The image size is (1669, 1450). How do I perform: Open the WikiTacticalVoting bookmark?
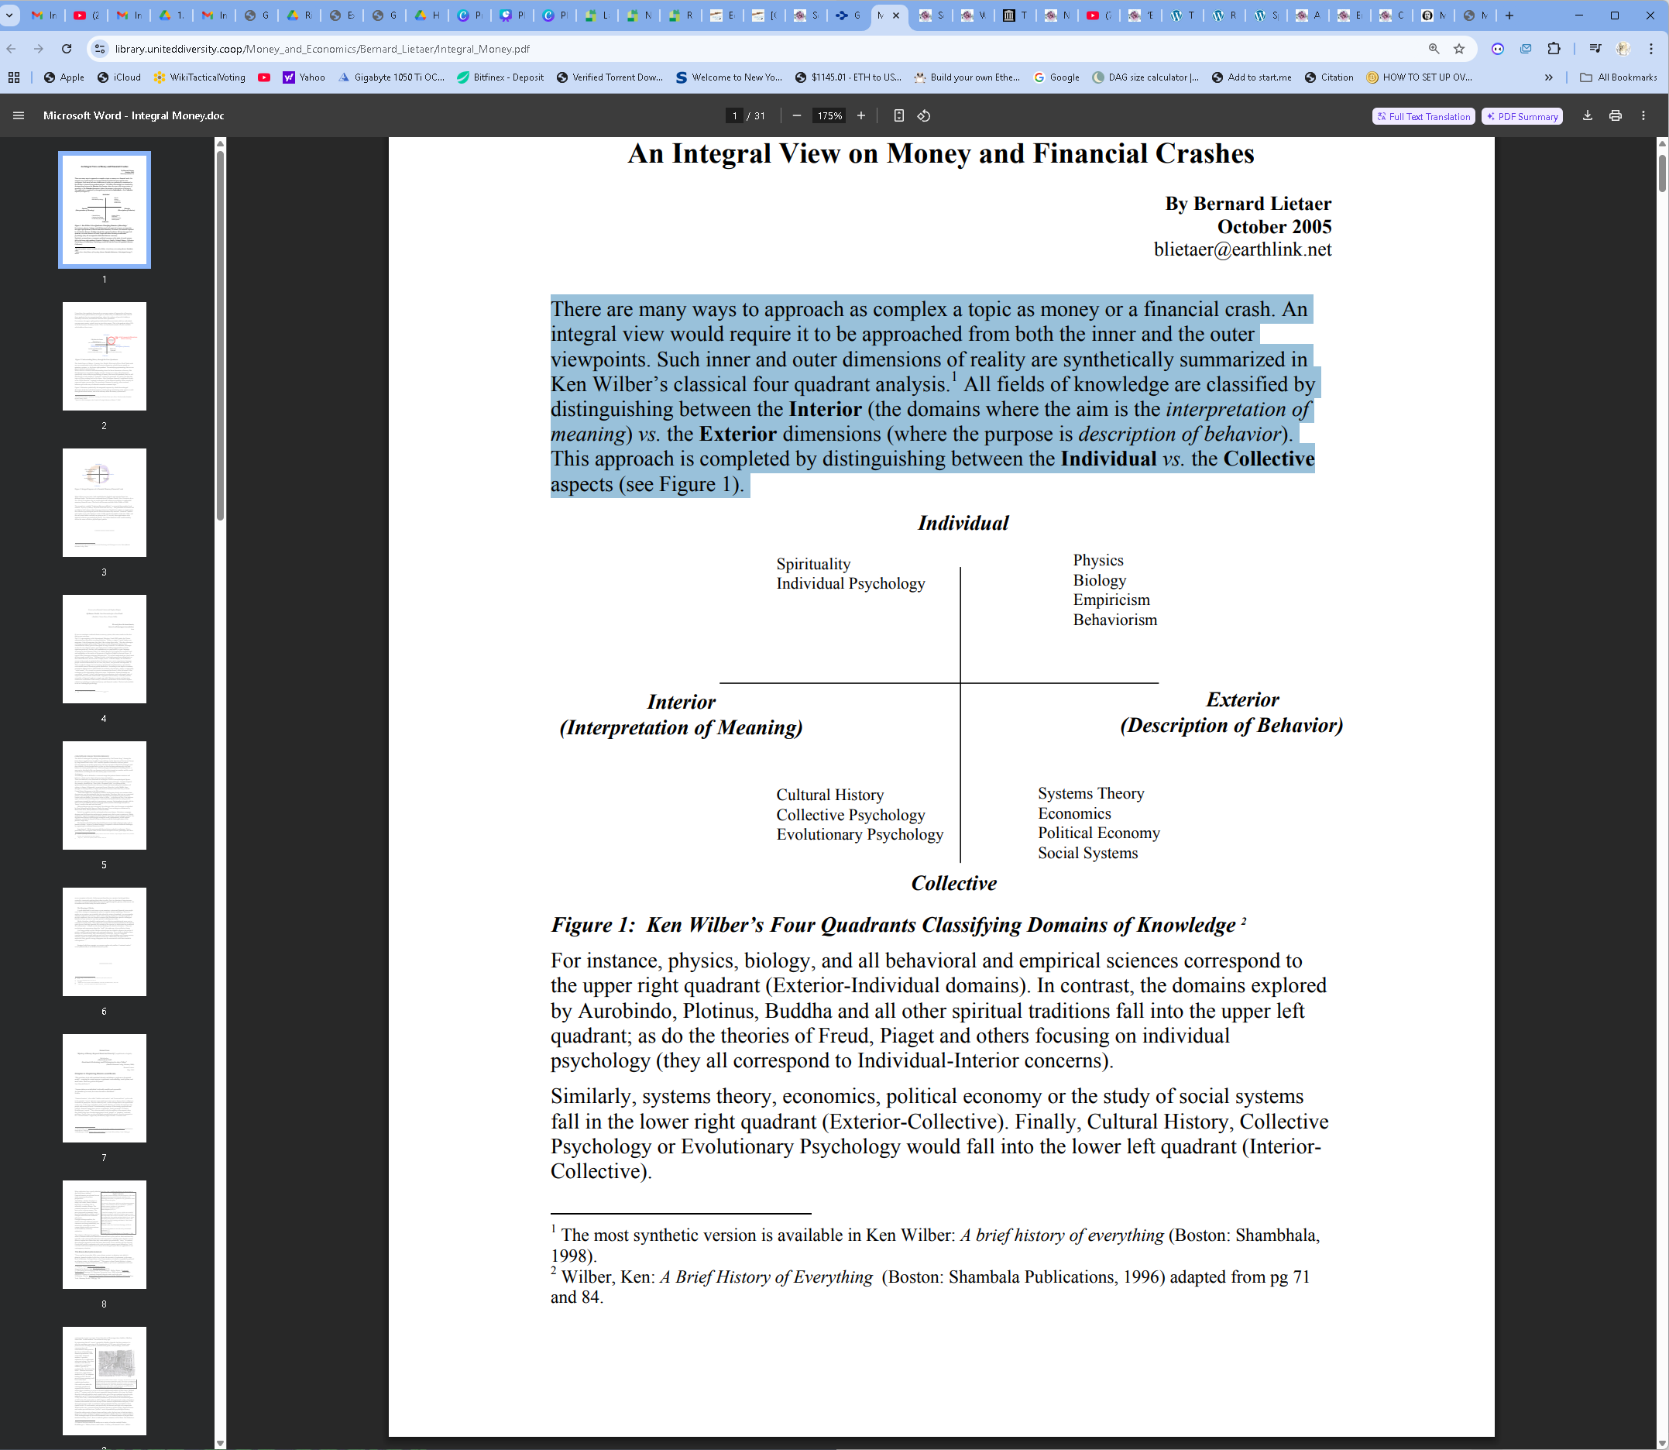click(x=199, y=77)
